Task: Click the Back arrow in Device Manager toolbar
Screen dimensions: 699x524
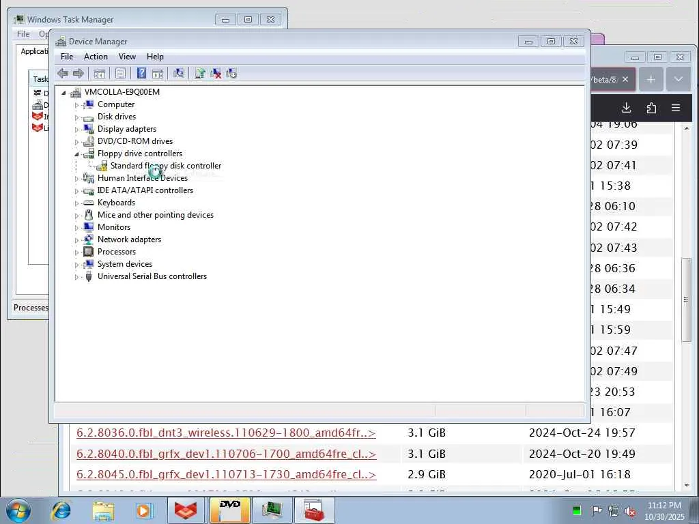Action: pyautogui.click(x=63, y=74)
